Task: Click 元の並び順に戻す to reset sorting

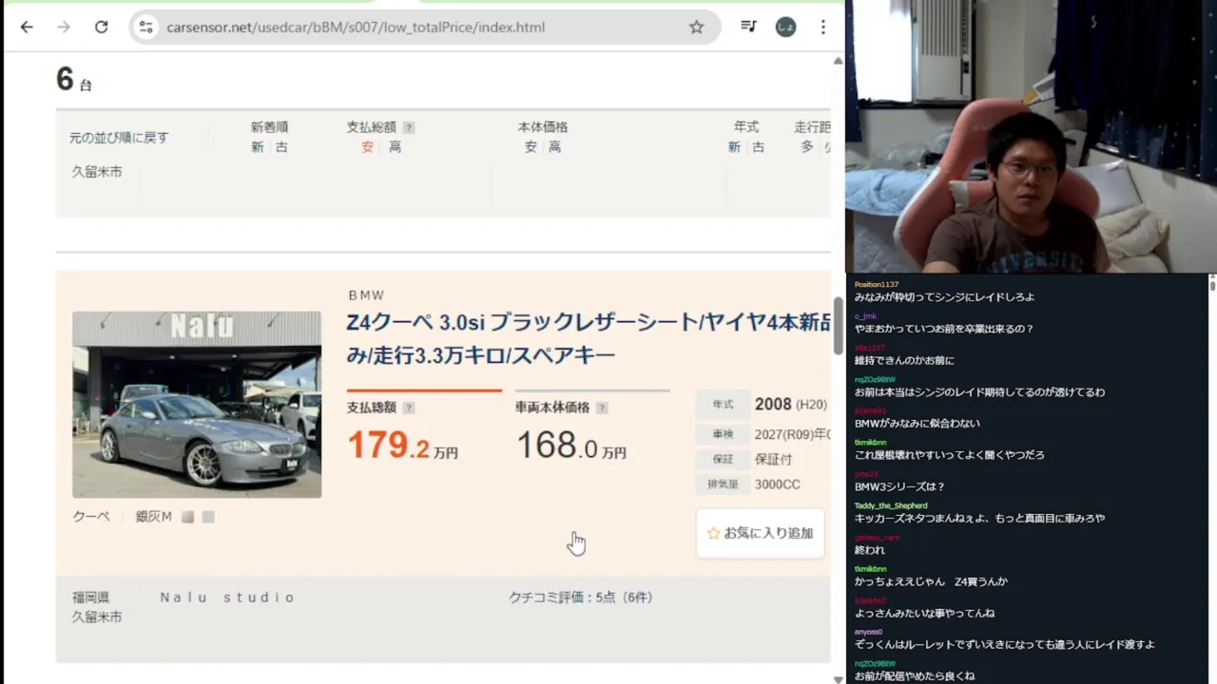Action: 119,138
